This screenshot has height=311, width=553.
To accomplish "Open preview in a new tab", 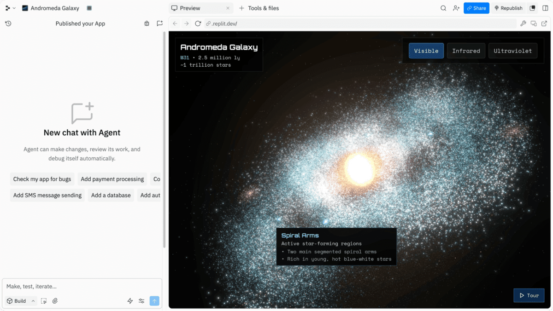I will tap(544, 23).
